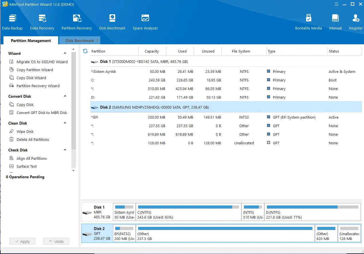
Task: Click the C:(NTFS) block in disk map
Action: (x=189, y=212)
